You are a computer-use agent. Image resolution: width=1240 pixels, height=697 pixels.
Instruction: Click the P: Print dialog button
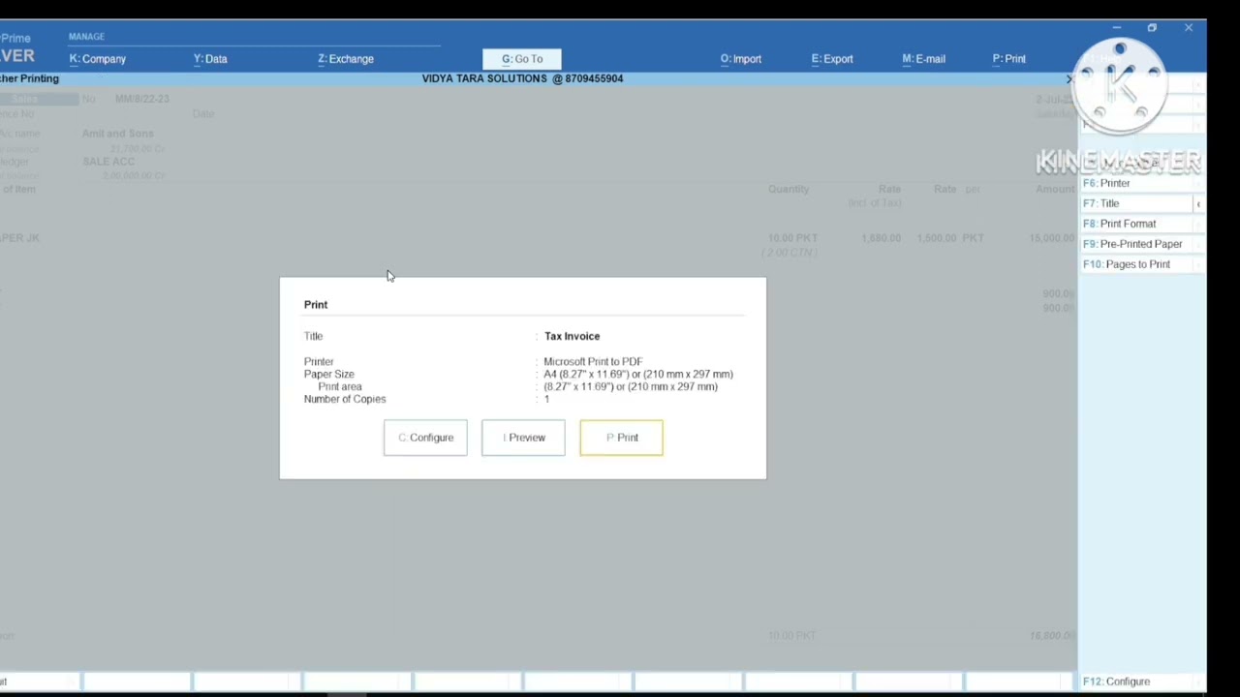[x=622, y=438]
